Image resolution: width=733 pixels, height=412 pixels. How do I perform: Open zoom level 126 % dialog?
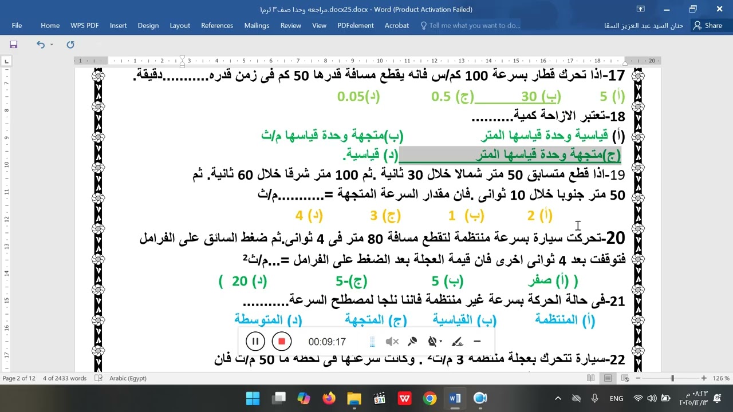tap(722, 378)
